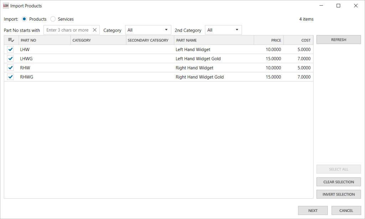Image resolution: width=365 pixels, height=219 pixels.
Task: Open the Category dropdown
Action: coord(148,30)
